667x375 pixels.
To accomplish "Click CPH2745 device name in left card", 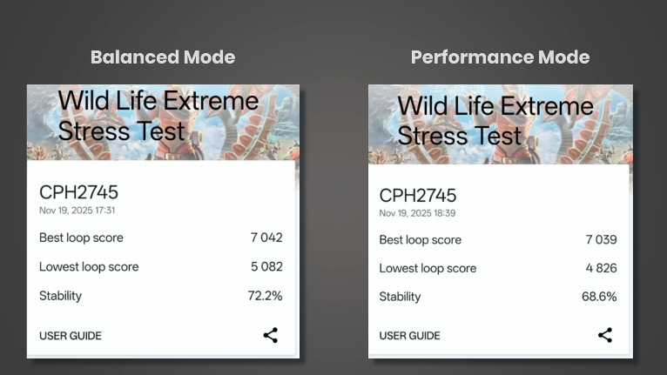I will pyautogui.click(x=78, y=192).
